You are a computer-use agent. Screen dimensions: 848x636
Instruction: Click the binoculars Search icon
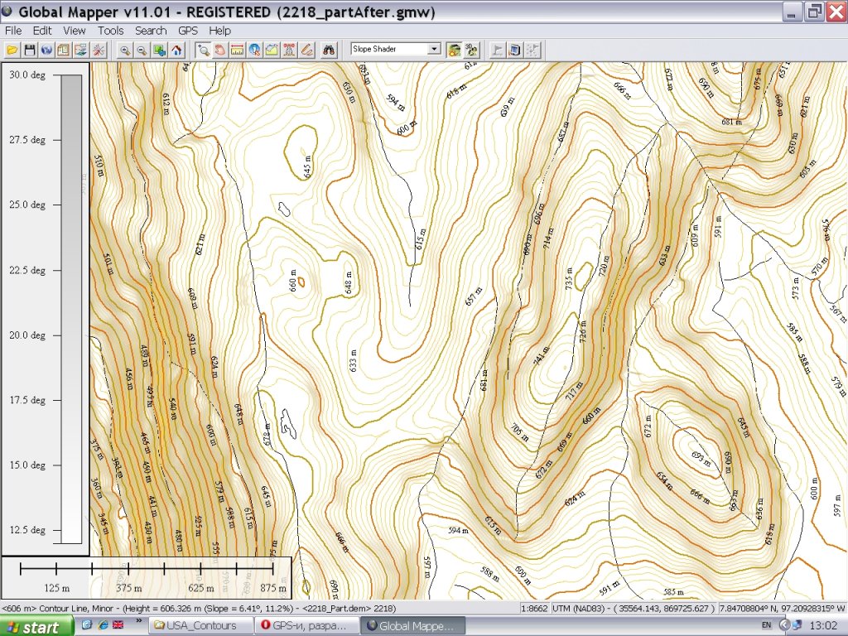(329, 50)
